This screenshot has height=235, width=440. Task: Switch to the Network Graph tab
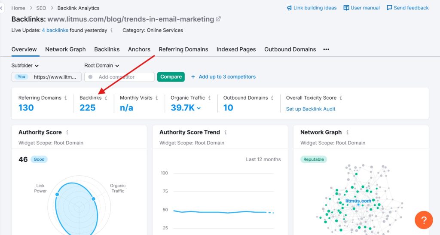pos(65,49)
